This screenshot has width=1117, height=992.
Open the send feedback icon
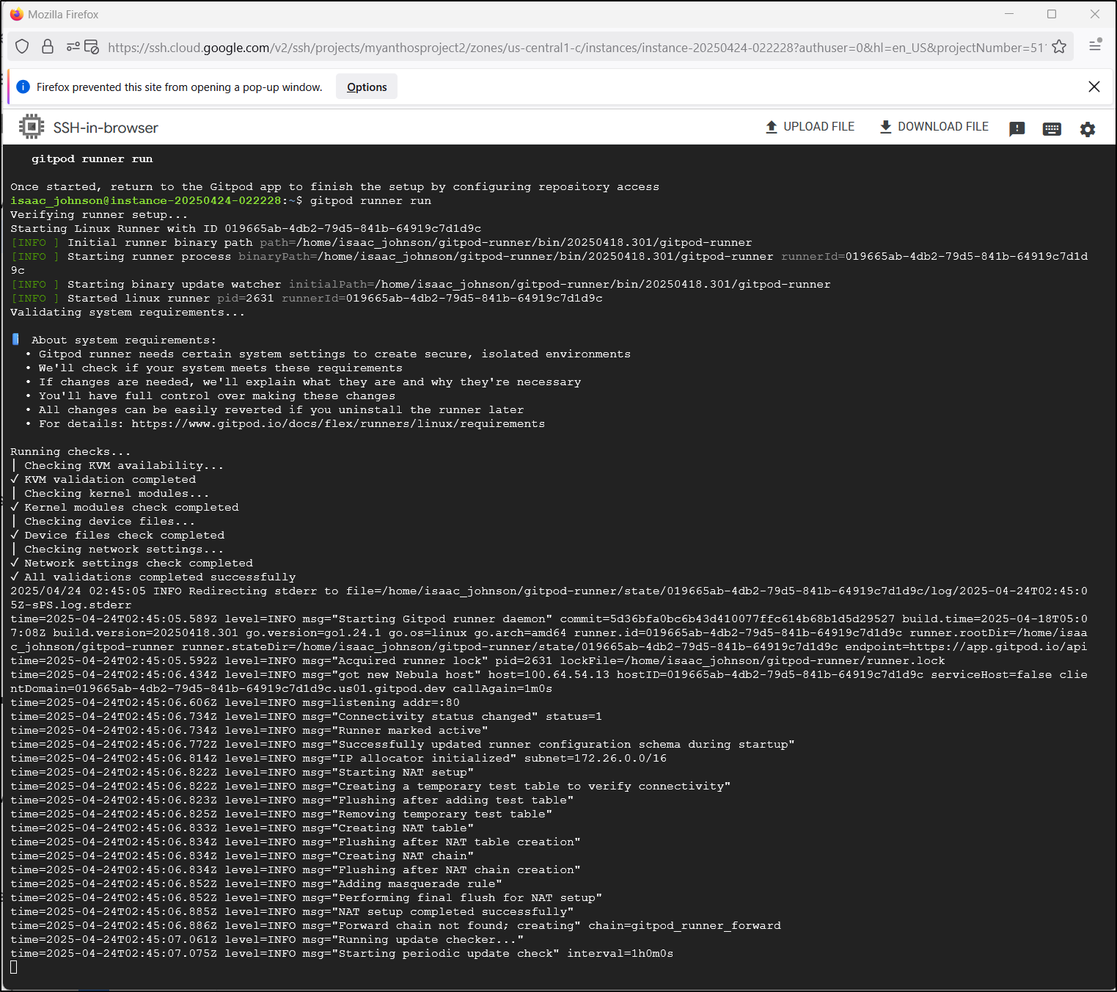1017,129
